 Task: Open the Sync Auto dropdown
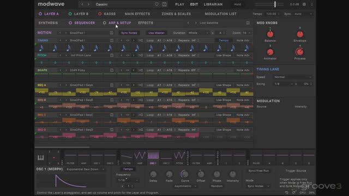tap(303, 14)
